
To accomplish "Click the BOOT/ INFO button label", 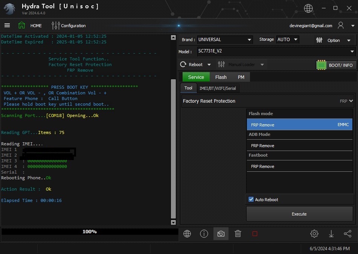I will (341, 65).
